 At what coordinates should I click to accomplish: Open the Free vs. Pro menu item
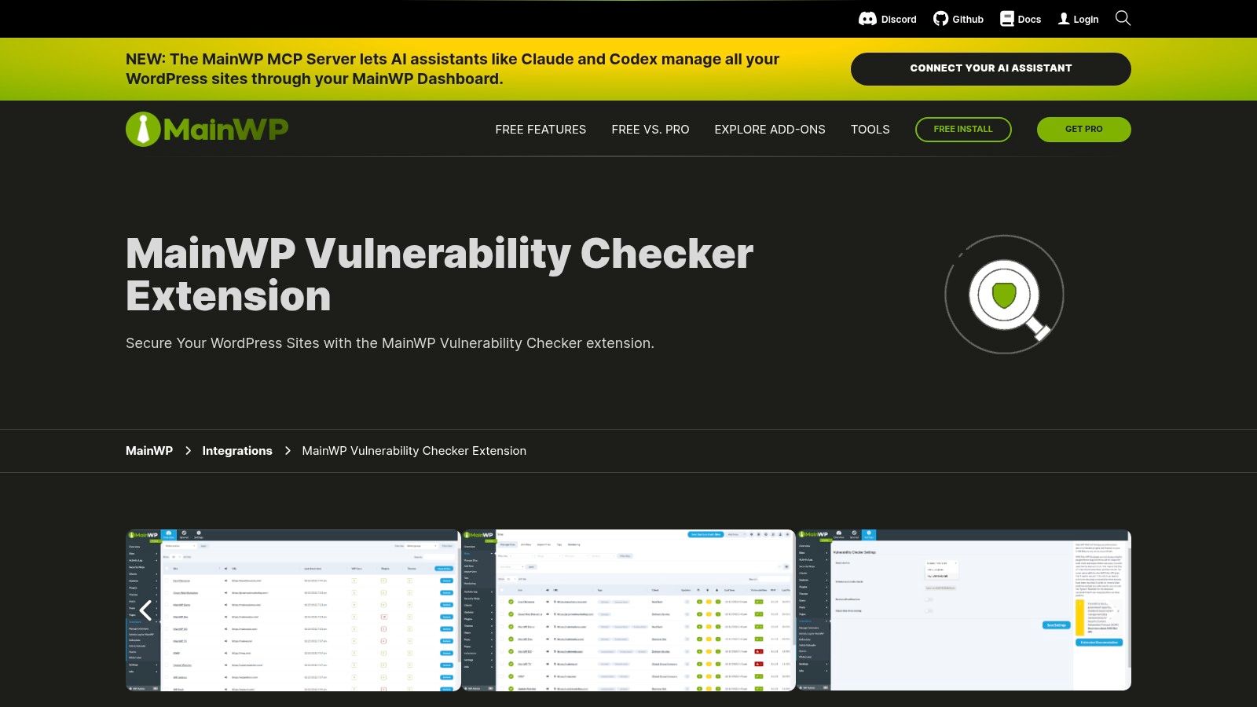[x=650, y=130]
